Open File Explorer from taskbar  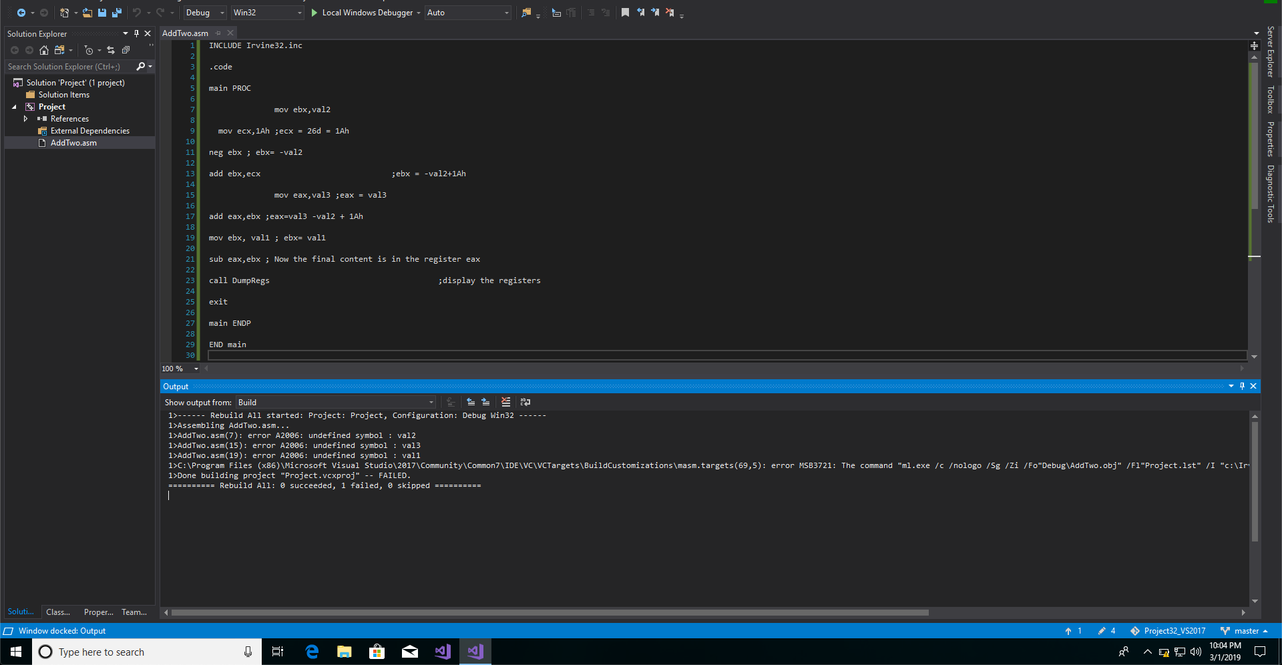coord(345,652)
